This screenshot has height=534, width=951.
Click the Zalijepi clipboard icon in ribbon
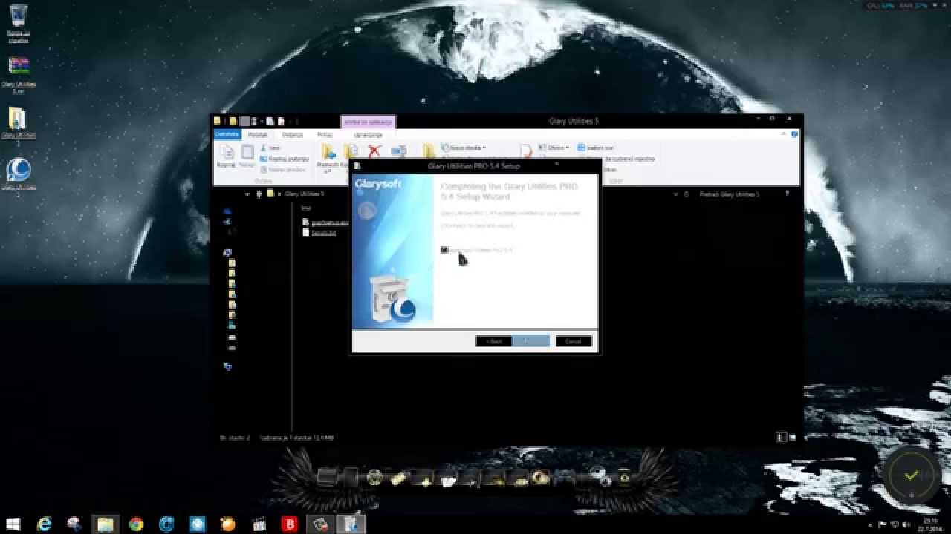(247, 155)
